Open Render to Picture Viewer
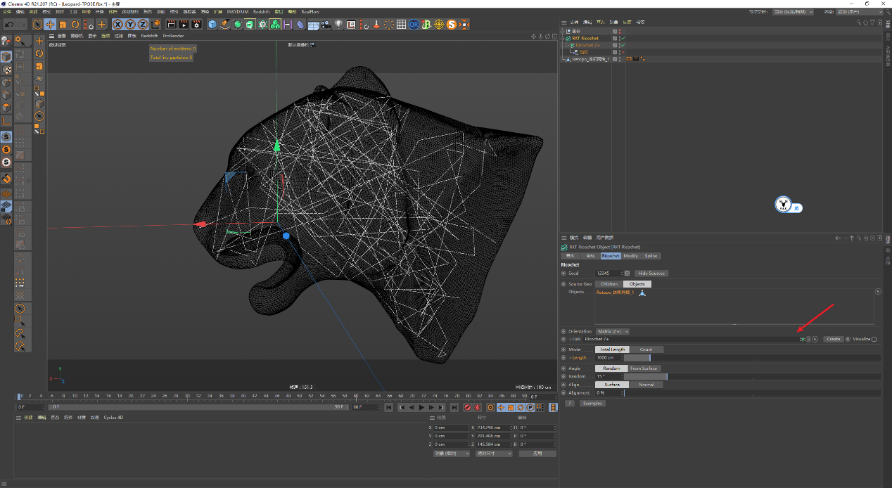892x488 pixels. (184, 25)
